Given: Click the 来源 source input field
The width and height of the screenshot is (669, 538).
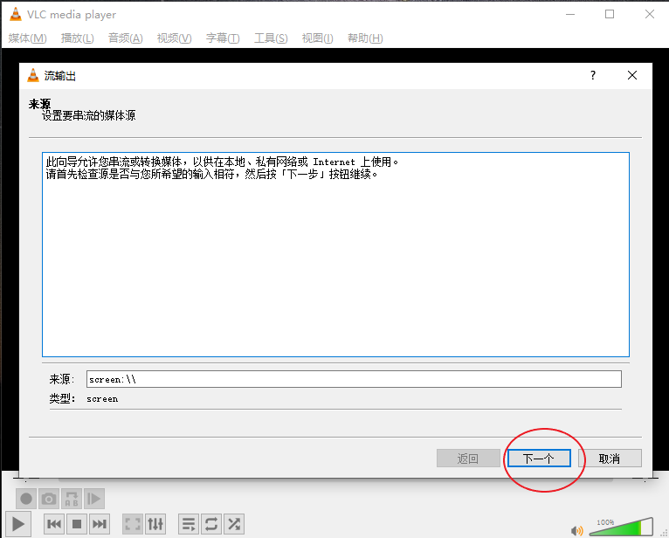Looking at the screenshot, I should tap(354, 379).
